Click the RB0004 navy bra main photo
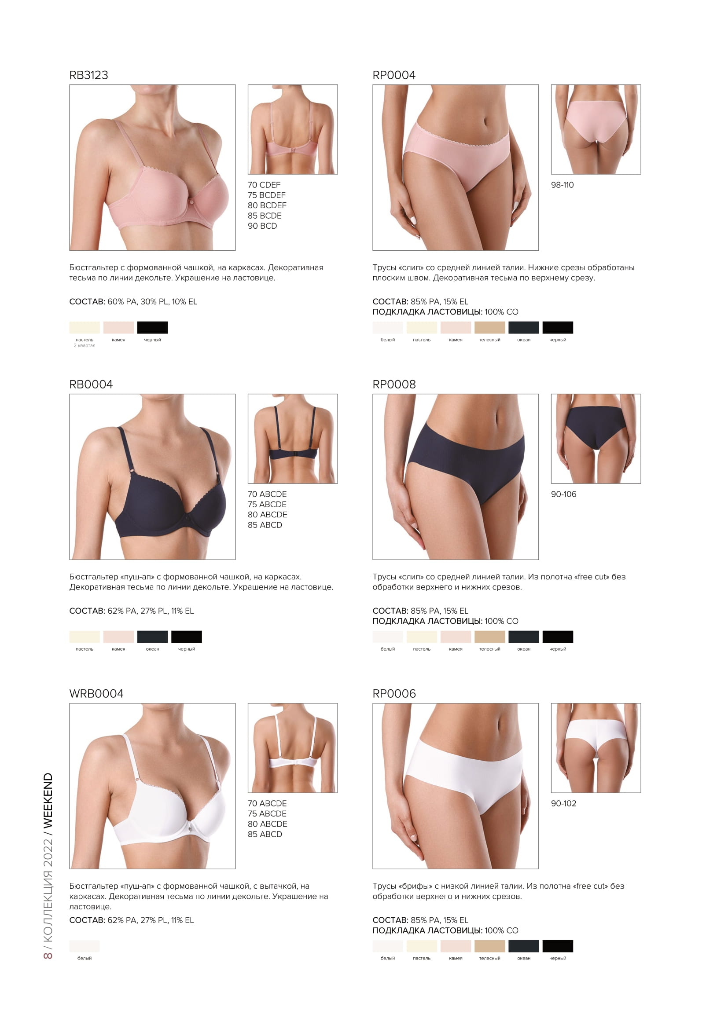728x1029 pixels. 152,477
